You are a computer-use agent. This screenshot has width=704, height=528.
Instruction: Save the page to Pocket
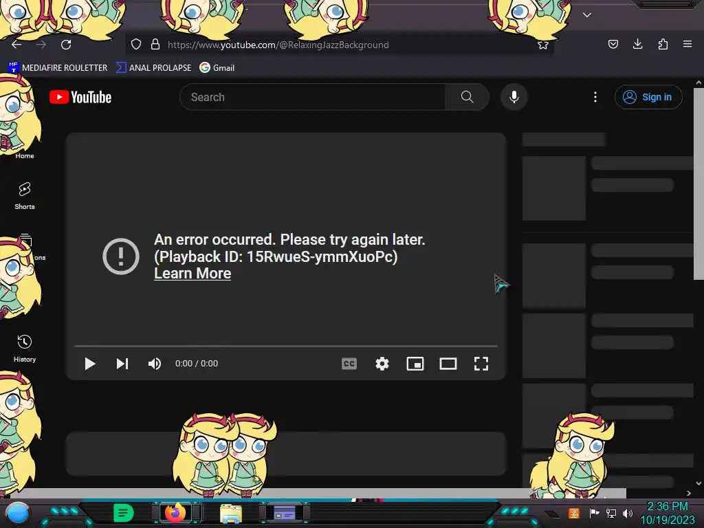tap(613, 44)
